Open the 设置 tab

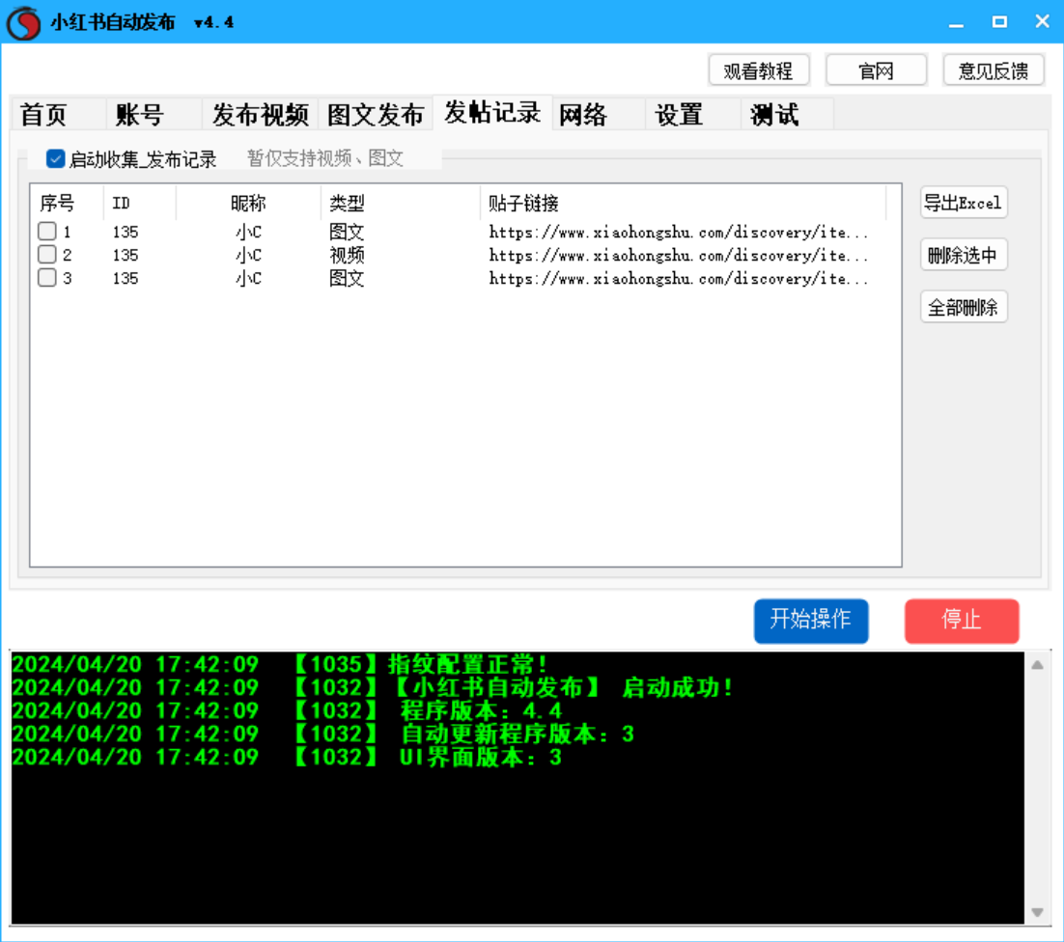click(693, 114)
